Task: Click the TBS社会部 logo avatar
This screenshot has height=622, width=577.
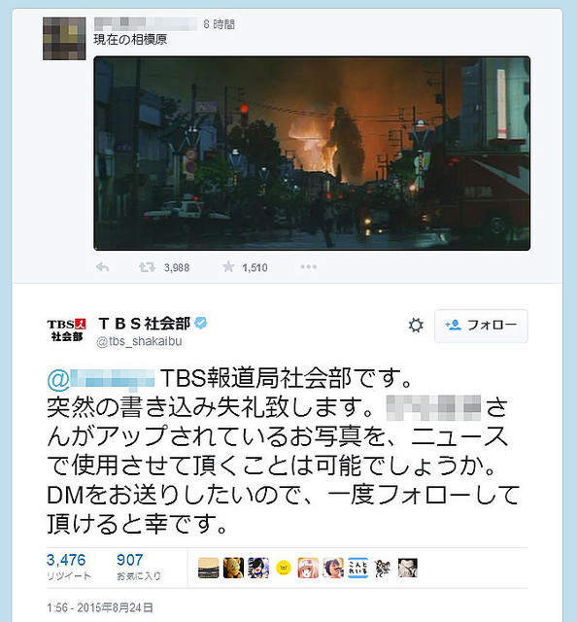Action: coord(67,330)
